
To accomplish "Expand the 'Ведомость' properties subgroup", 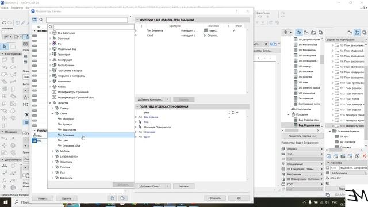I will pyautogui.click(x=52, y=178).
